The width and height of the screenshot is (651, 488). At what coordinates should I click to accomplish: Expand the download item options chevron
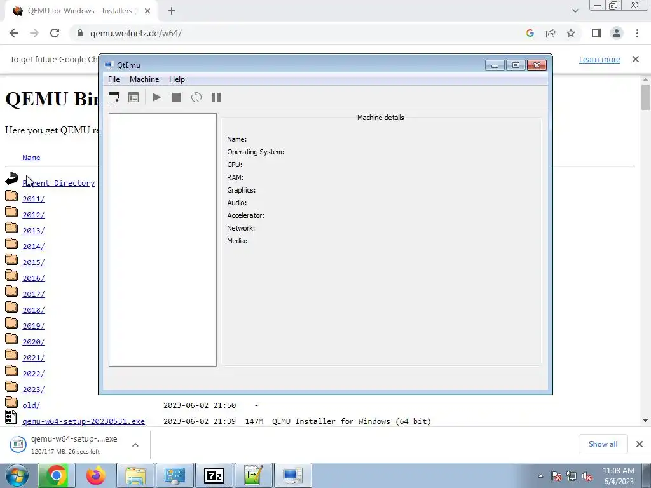click(135, 445)
